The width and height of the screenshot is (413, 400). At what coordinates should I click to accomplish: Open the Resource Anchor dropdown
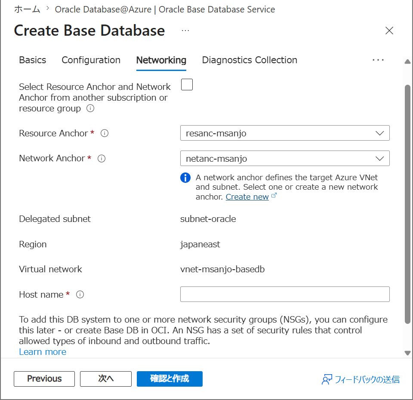point(285,133)
